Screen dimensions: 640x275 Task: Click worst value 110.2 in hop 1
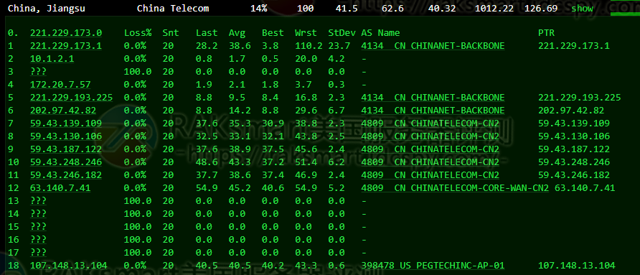pyautogui.click(x=309, y=46)
